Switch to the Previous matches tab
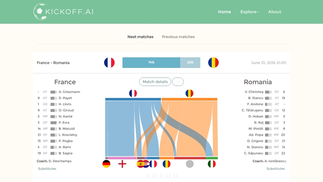This screenshot has width=323, height=182. [x=178, y=37]
